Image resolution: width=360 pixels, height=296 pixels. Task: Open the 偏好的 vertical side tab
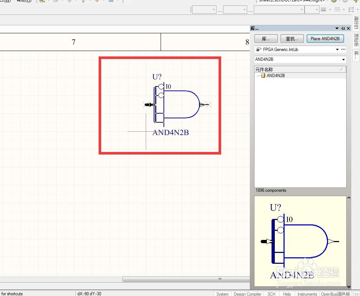click(356, 23)
